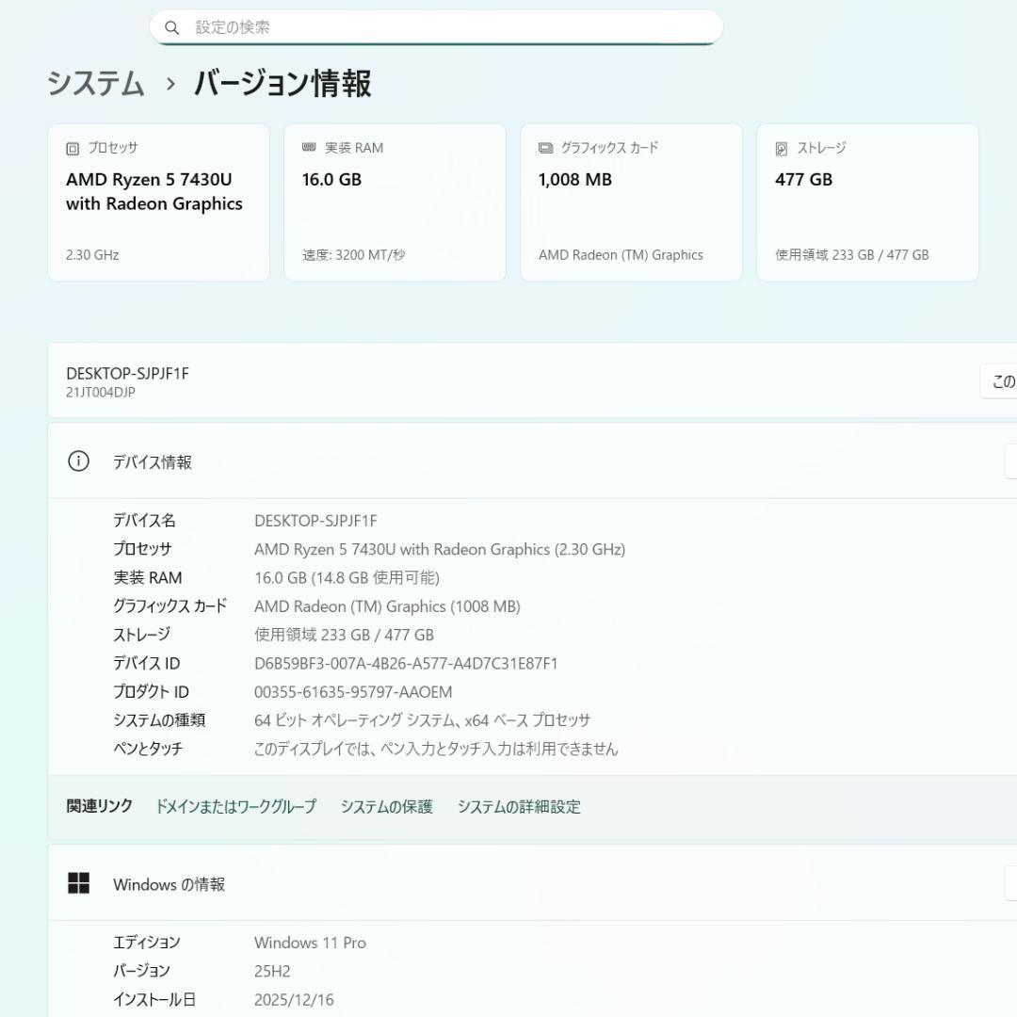Click the Windows logo icon
Viewport: 1017px width, 1017px height.
[x=78, y=882]
